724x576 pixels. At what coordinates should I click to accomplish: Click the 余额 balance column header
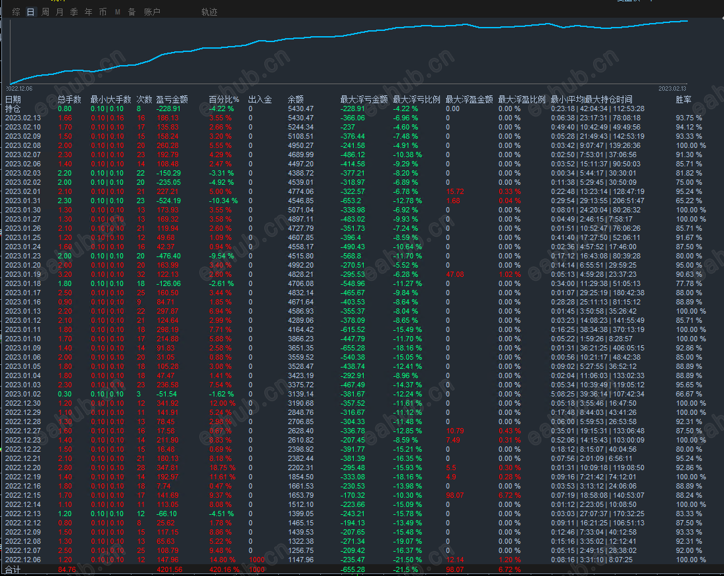[296, 99]
